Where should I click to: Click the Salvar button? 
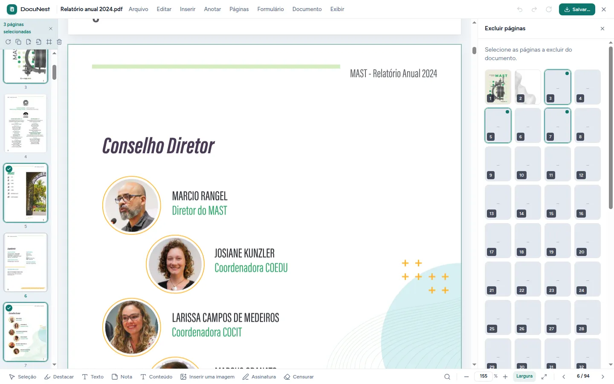(577, 9)
